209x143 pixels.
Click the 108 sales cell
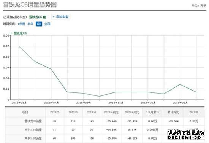[92, 138]
